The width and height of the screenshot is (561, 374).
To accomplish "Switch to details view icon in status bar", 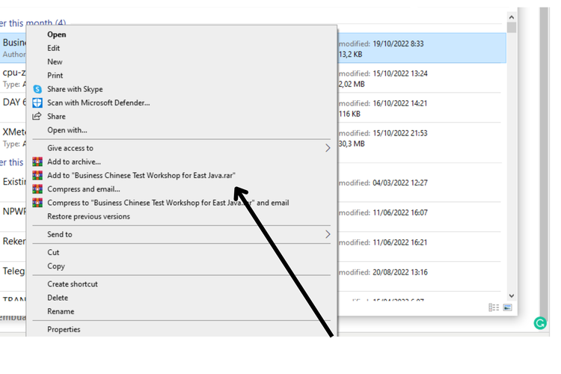I will pyautogui.click(x=494, y=307).
